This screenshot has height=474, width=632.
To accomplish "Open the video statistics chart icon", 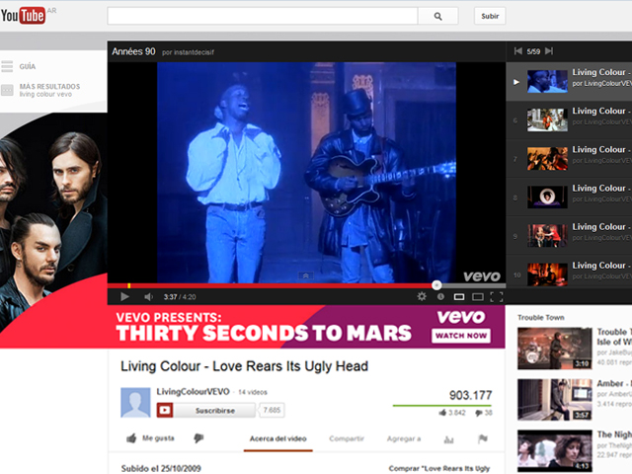I will pyautogui.click(x=448, y=438).
